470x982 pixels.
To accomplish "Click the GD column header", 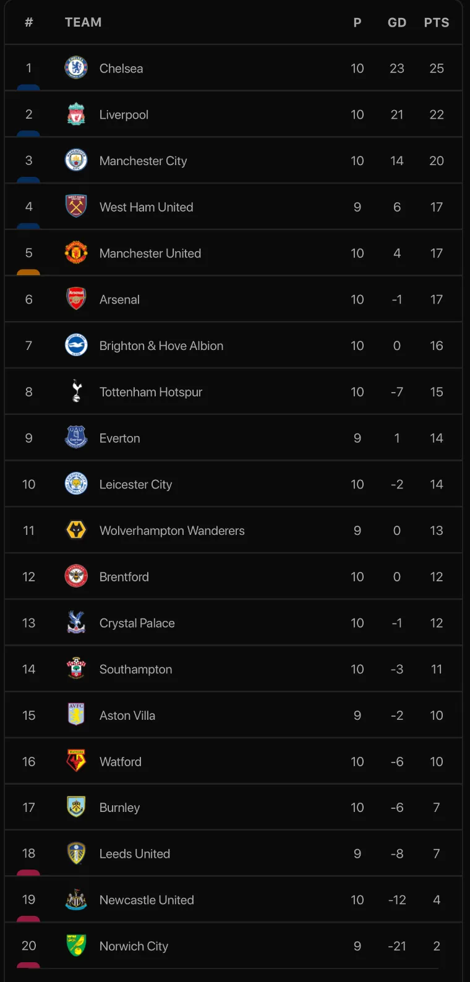I will point(397,23).
